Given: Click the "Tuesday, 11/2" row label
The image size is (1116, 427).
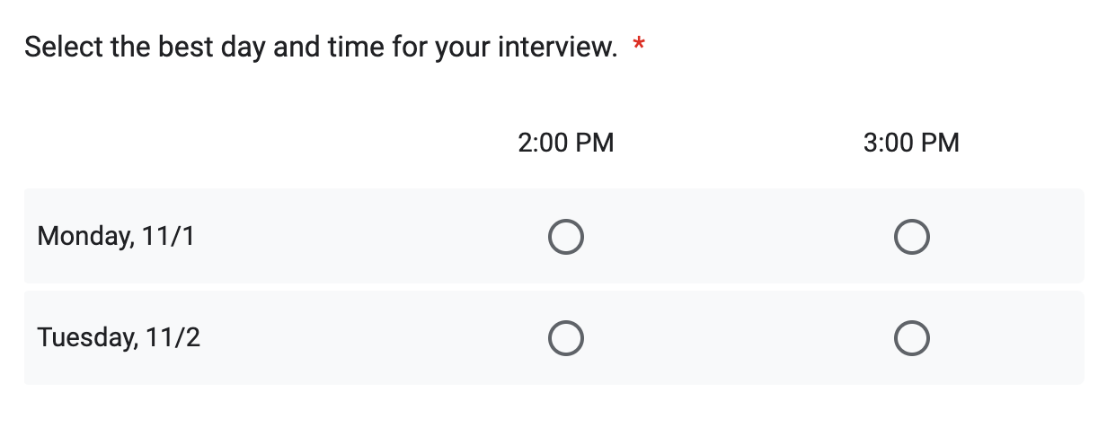Looking at the screenshot, I should click(x=119, y=338).
